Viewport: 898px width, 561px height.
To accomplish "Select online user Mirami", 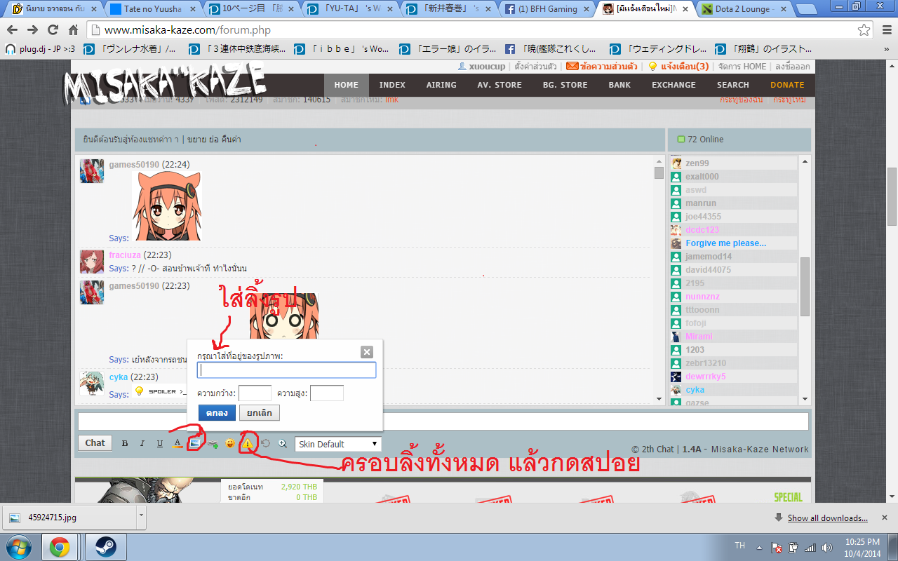I will (699, 337).
